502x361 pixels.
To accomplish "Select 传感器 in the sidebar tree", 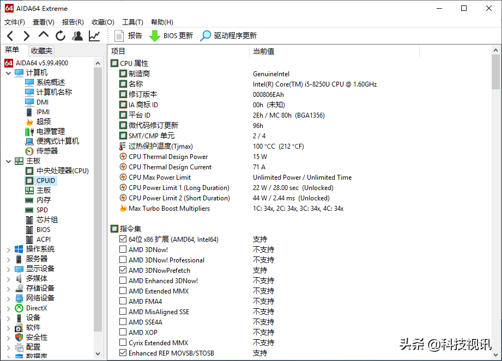I will pyautogui.click(x=47, y=151).
